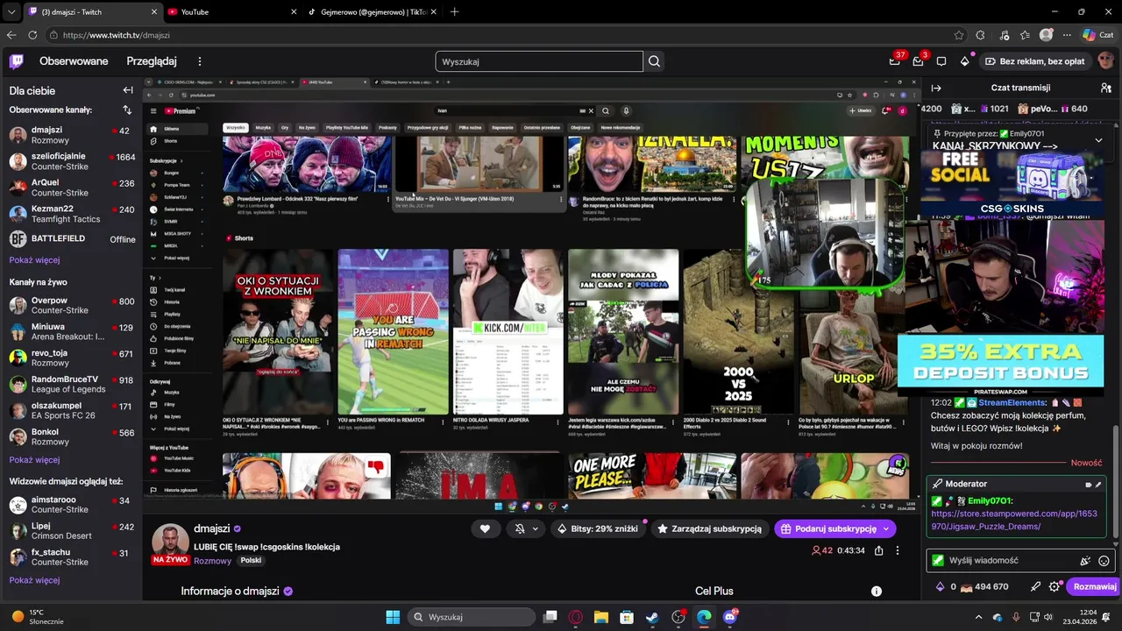Share the stream using share icon
Screen dimensions: 1122x631
(878, 550)
